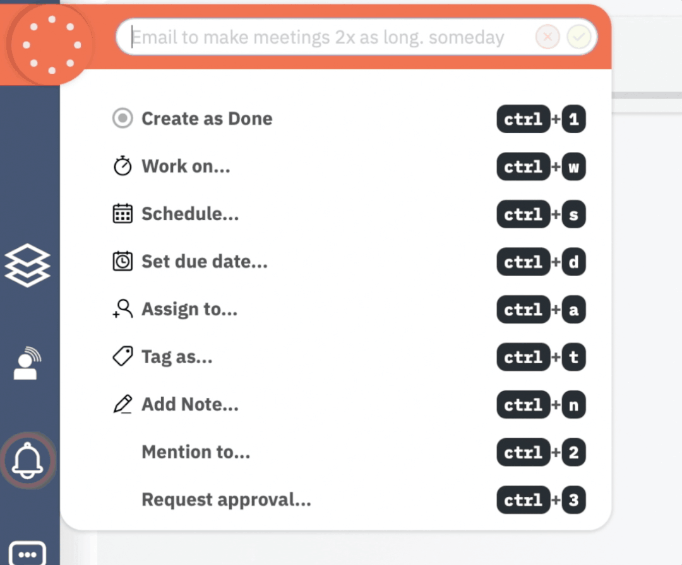This screenshot has height=565, width=682.
Task: Click the calendar icon beside Schedule
Action: (123, 214)
